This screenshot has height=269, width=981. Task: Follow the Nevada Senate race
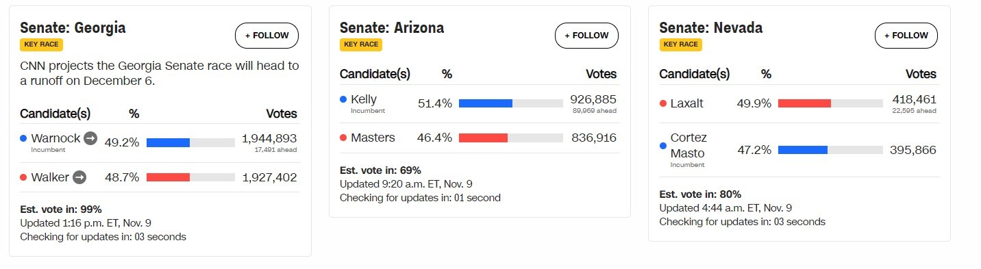point(906,36)
